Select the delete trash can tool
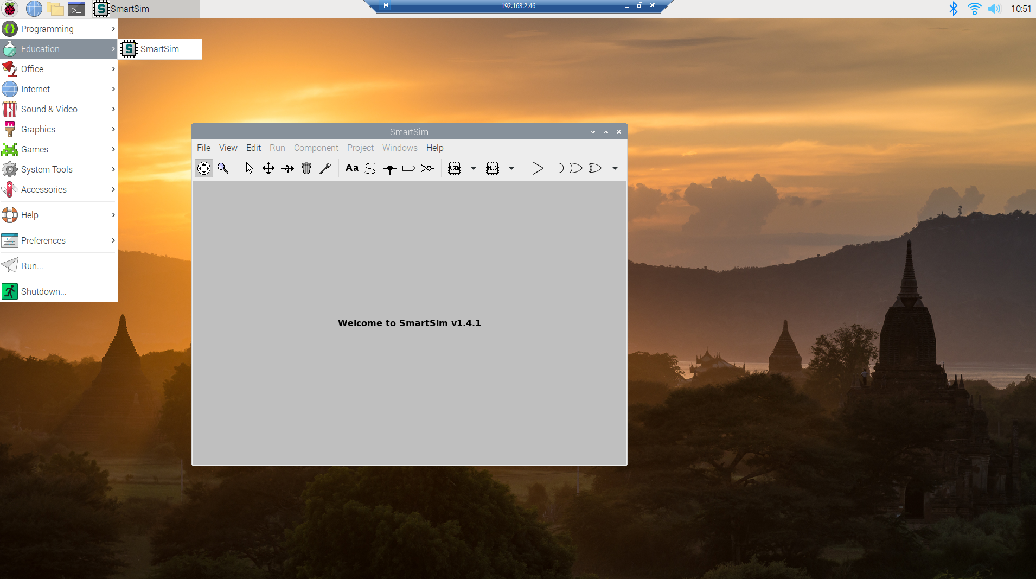 (306, 168)
